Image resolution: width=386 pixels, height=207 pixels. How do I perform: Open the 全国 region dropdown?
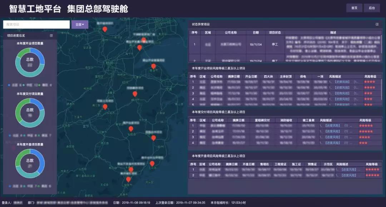point(78,24)
